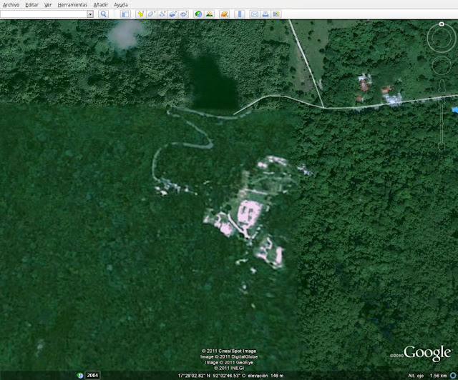The image size is (458, 380).
Task: Click the Street View pegman icon
Action: [x=442, y=86]
